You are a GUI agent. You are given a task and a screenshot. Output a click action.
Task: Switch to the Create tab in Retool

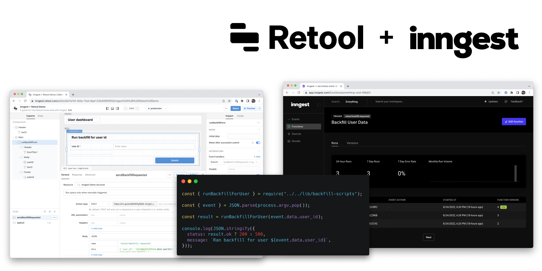pyautogui.click(x=240, y=116)
